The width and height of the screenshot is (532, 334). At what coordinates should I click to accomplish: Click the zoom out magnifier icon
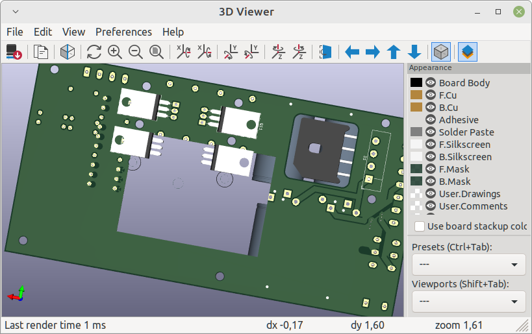(135, 52)
